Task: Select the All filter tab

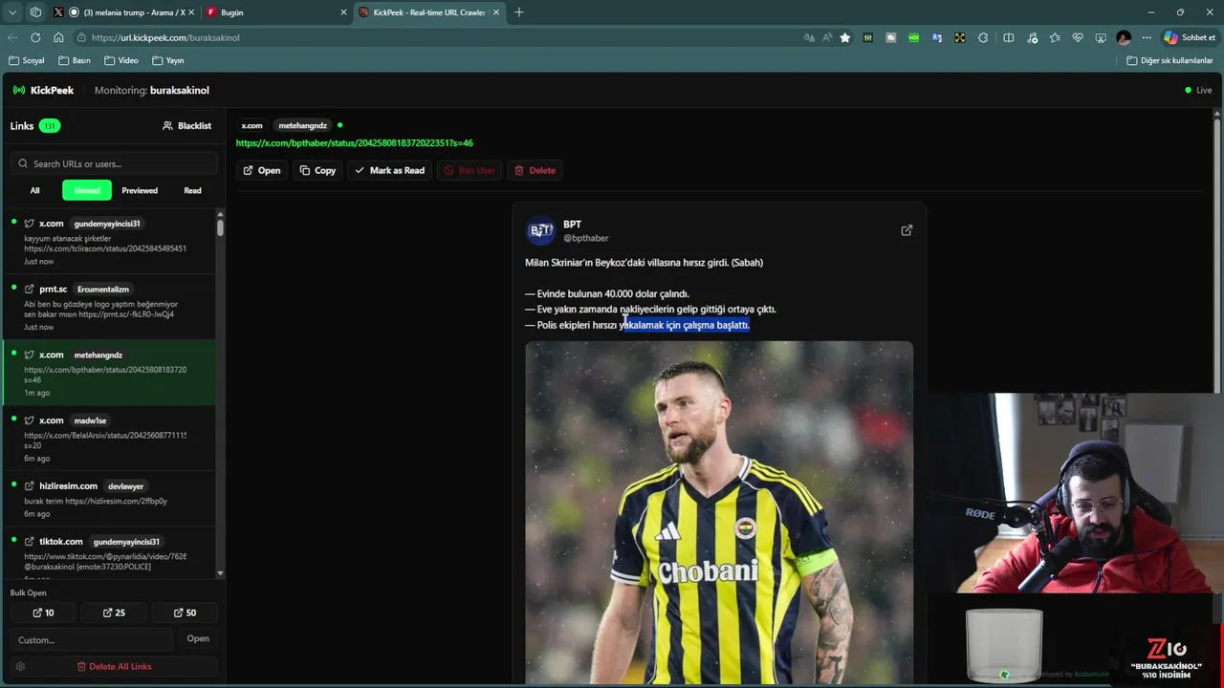Action: 34,190
